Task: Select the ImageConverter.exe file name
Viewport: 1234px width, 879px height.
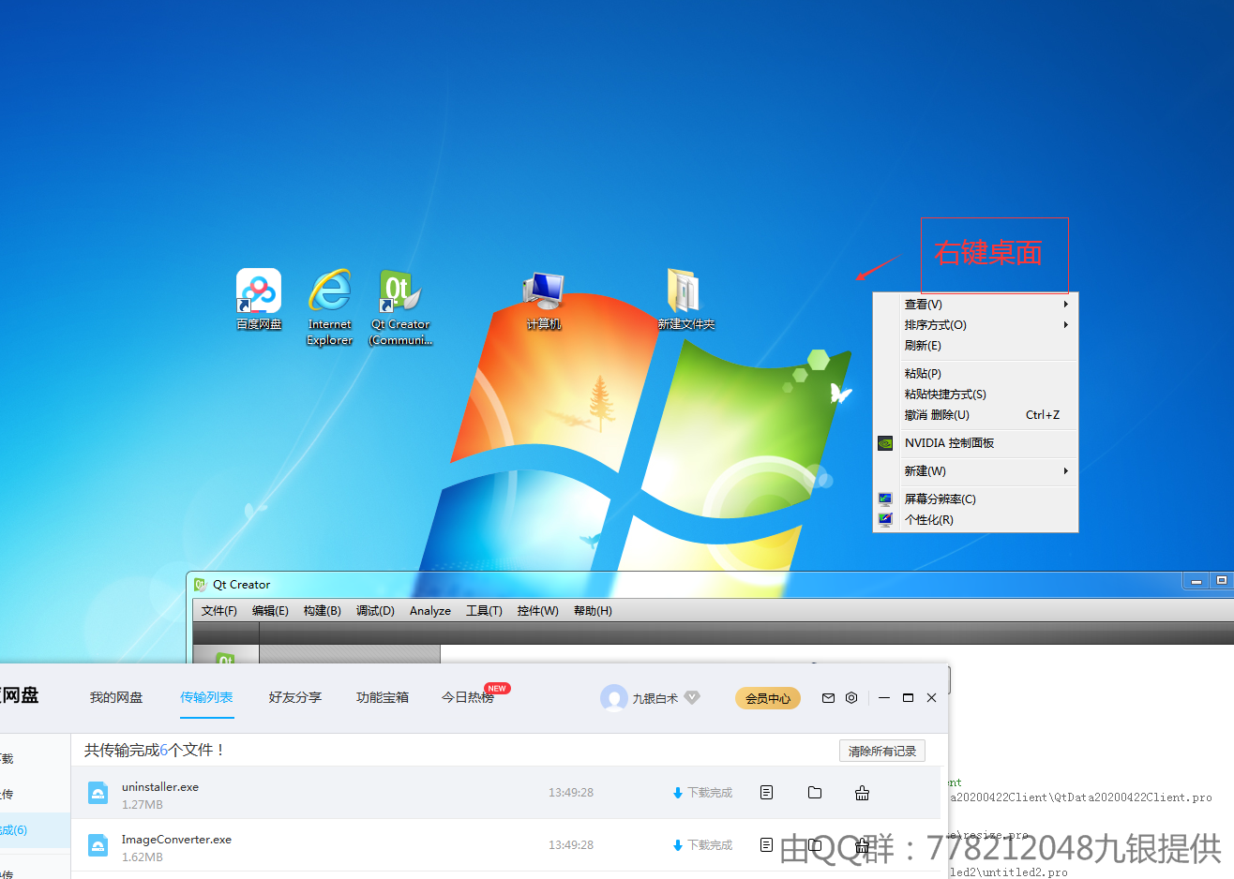Action: coord(176,840)
